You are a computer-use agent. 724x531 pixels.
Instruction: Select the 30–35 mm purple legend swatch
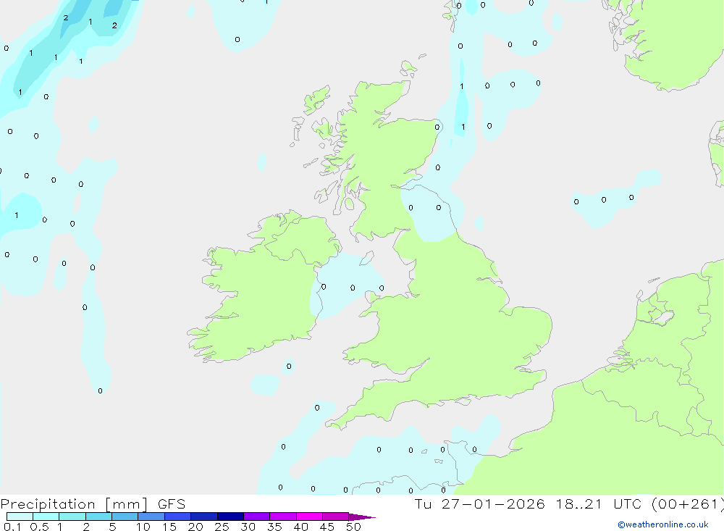click(257, 517)
